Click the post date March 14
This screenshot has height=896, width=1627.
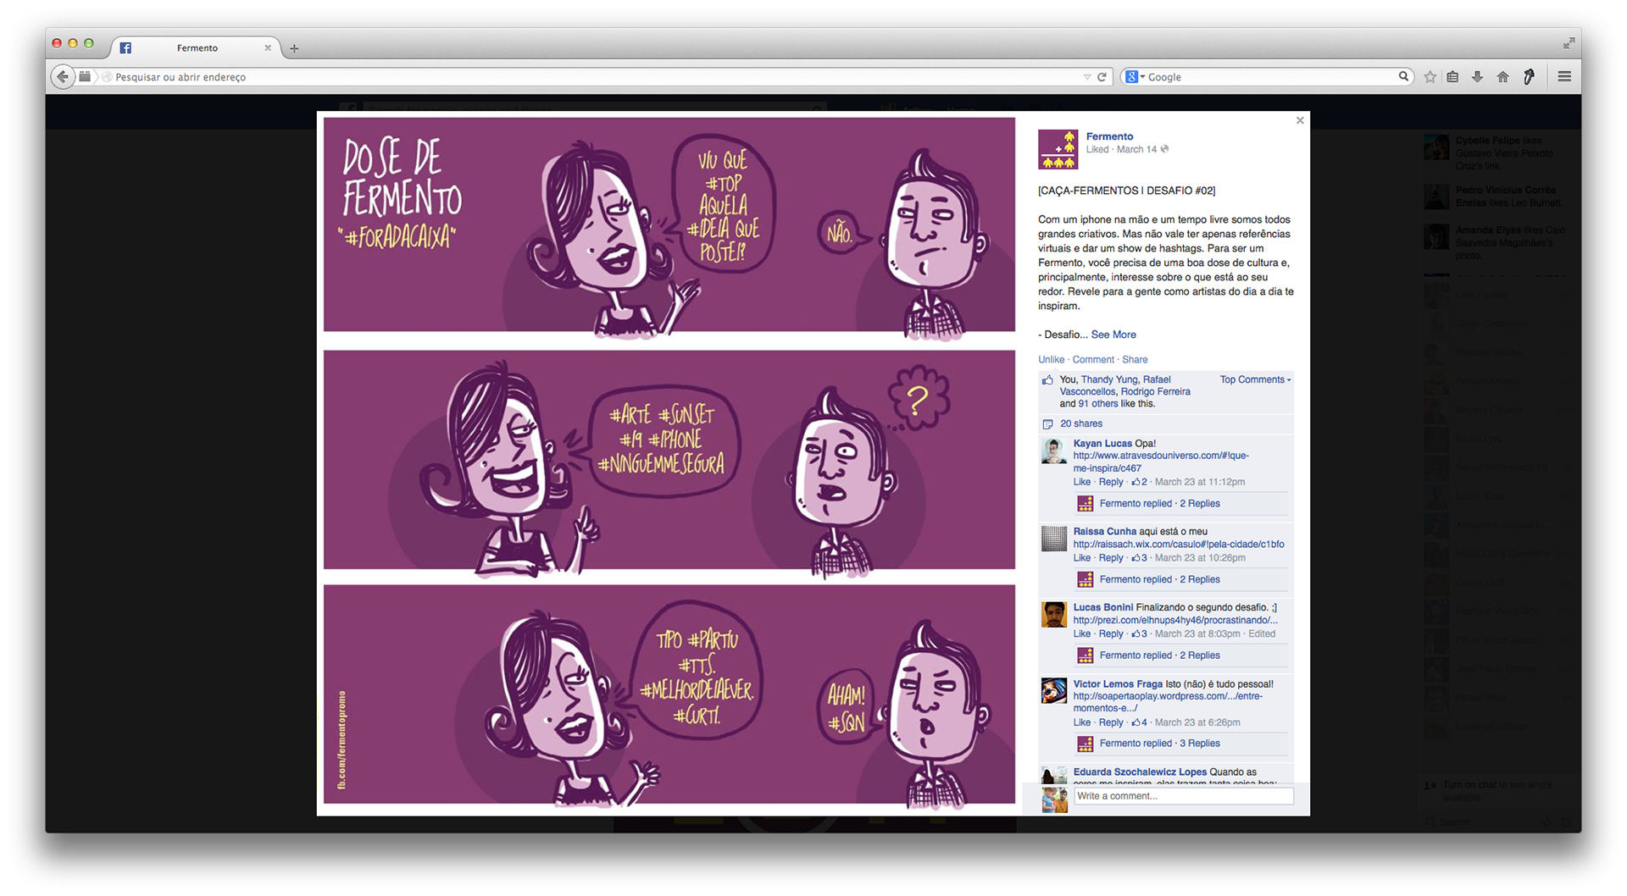point(1136,149)
